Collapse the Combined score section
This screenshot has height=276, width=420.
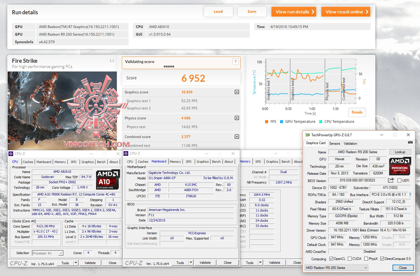point(237,137)
